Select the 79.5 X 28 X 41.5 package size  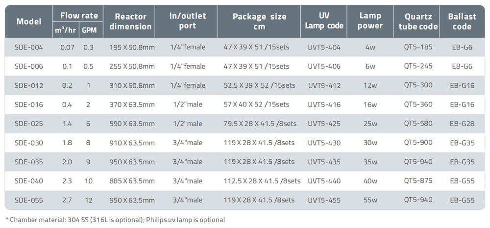[260, 124]
